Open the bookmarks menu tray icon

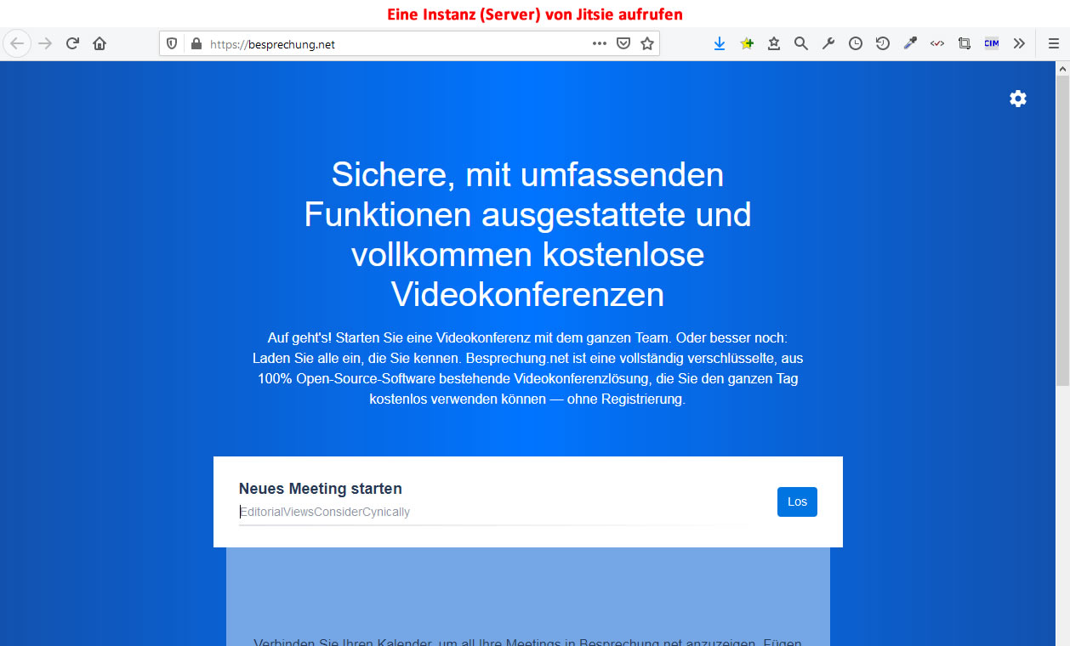pos(774,43)
